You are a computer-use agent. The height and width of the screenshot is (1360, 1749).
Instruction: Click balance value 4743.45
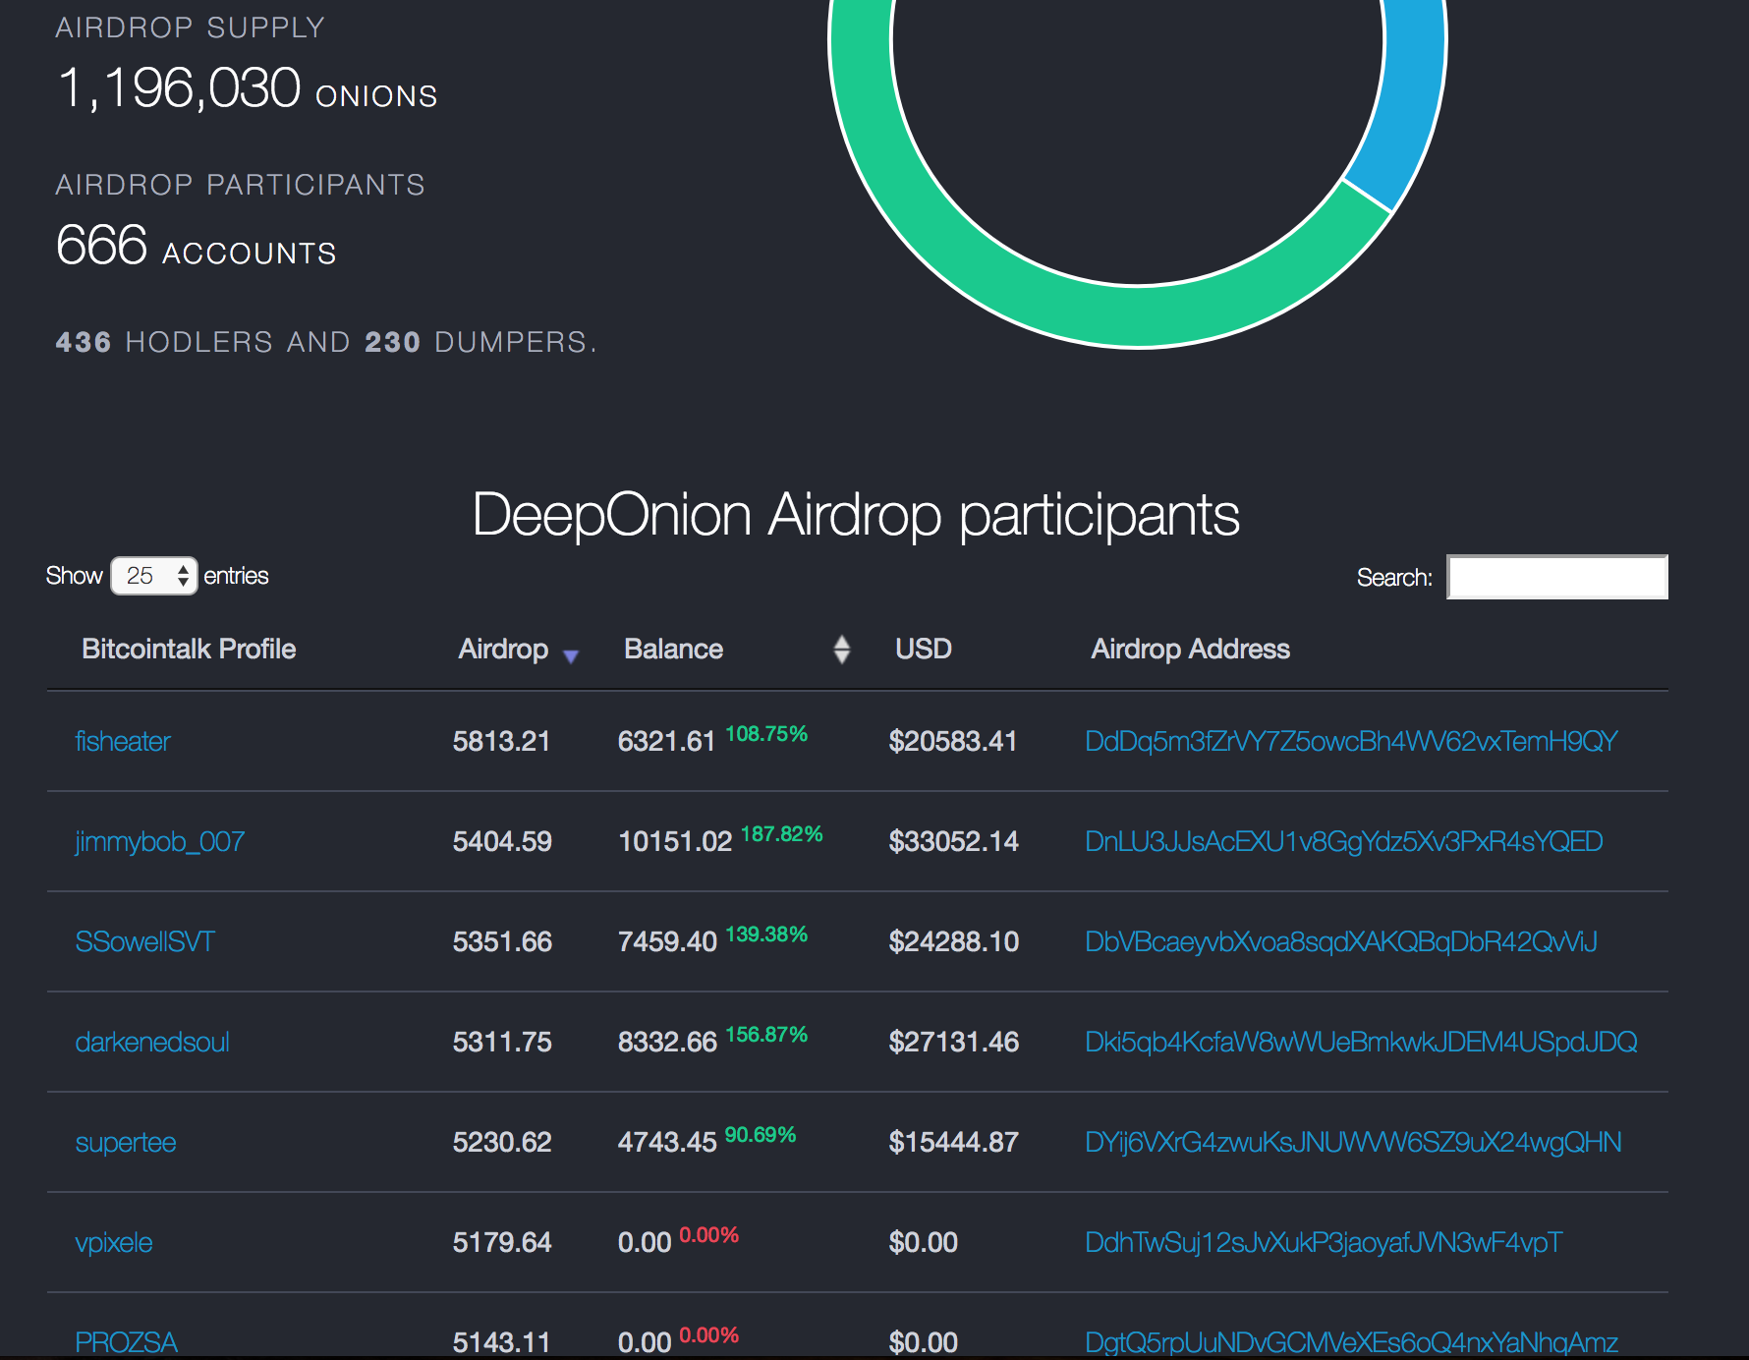click(x=667, y=1143)
